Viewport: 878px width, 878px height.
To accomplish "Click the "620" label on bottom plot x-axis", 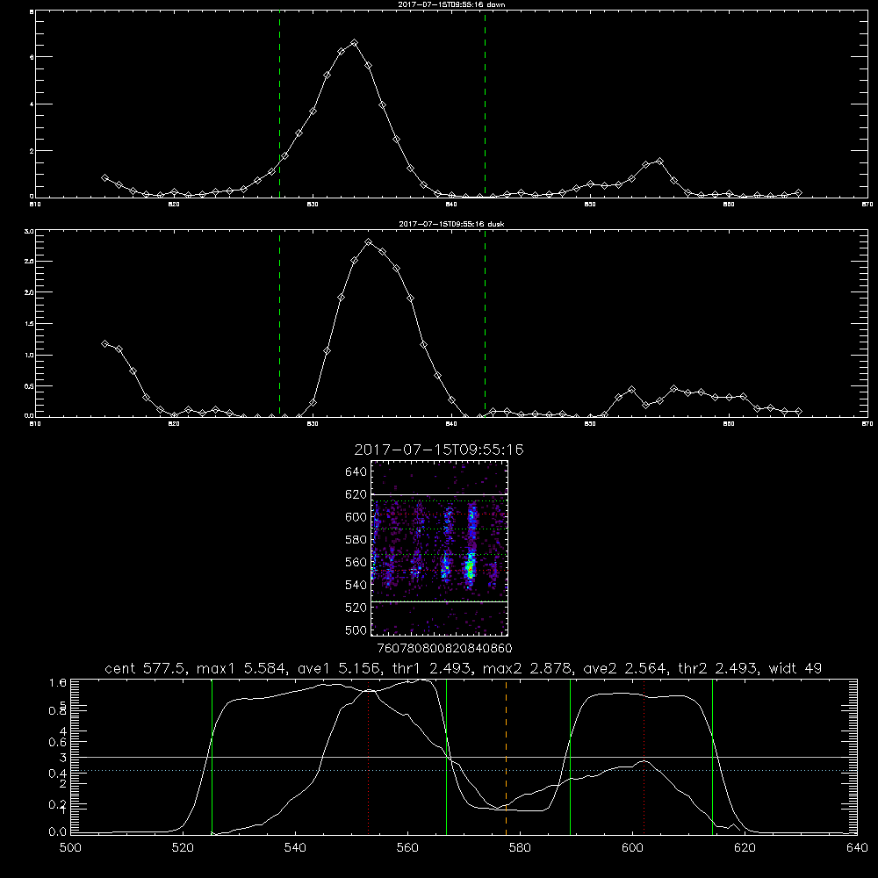I will (x=745, y=848).
